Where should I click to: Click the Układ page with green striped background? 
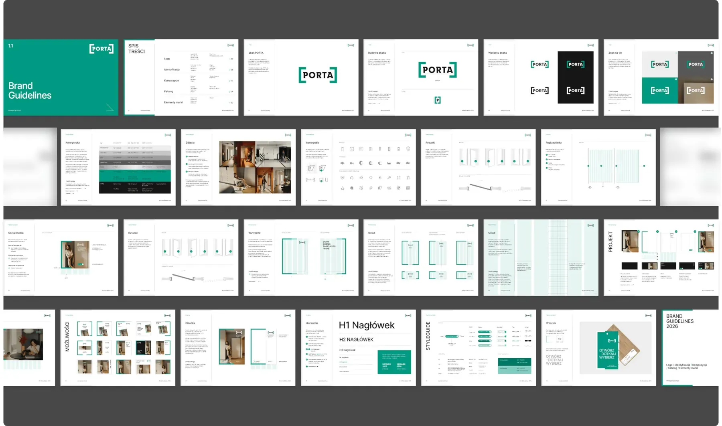tap(541, 258)
